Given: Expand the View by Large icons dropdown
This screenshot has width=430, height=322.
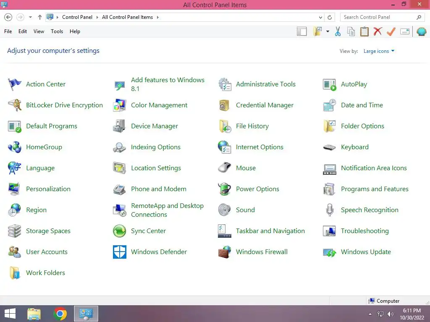Looking at the screenshot, I should click(x=379, y=51).
